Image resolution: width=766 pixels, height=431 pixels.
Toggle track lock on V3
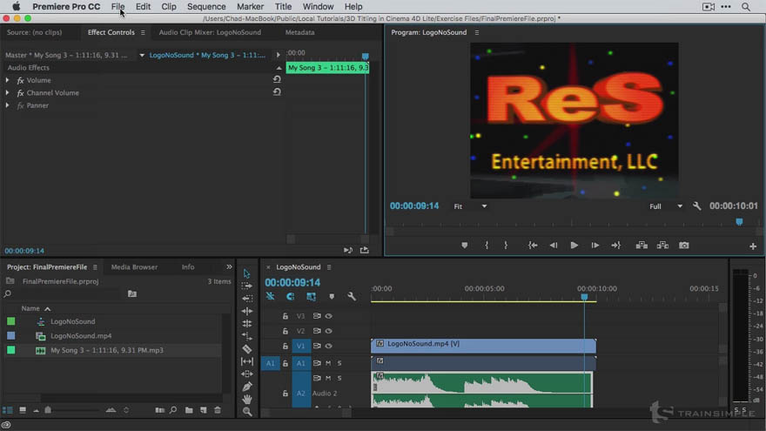[286, 316]
